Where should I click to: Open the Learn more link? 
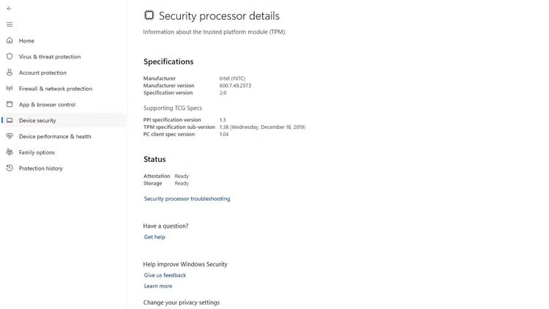[x=158, y=286]
